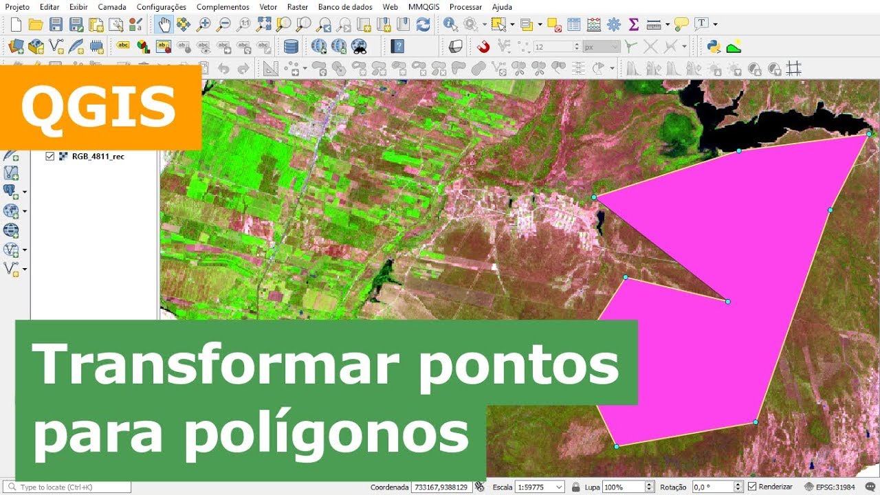Toggle the snapping magnet icon
This screenshot has width=880, height=495.
click(483, 47)
